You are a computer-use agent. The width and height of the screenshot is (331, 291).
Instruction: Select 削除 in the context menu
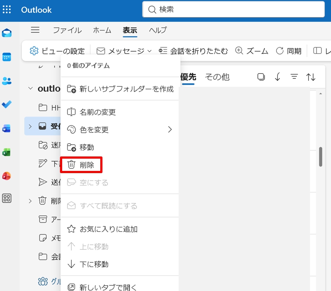(81, 165)
